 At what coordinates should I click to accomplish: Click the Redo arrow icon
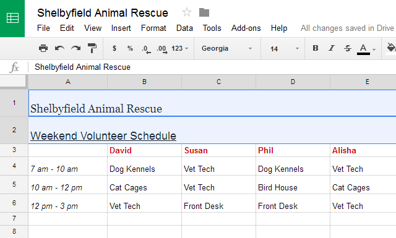pyautogui.click(x=75, y=48)
